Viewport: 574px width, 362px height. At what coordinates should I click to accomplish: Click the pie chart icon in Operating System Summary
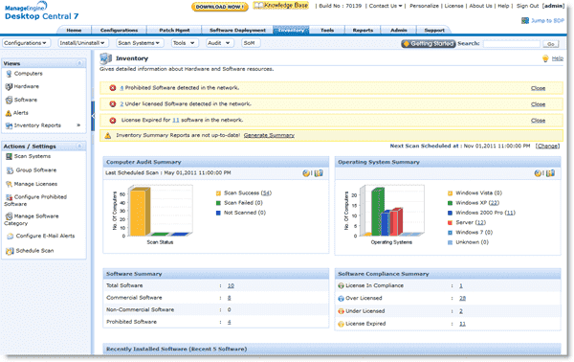coord(538,173)
